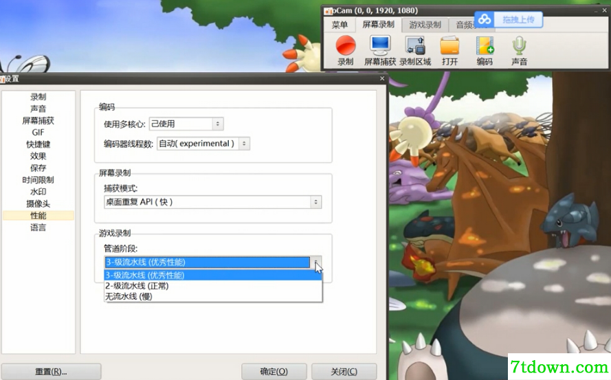Minimize the oCam window
The width and height of the screenshot is (611, 380).
pos(596,10)
